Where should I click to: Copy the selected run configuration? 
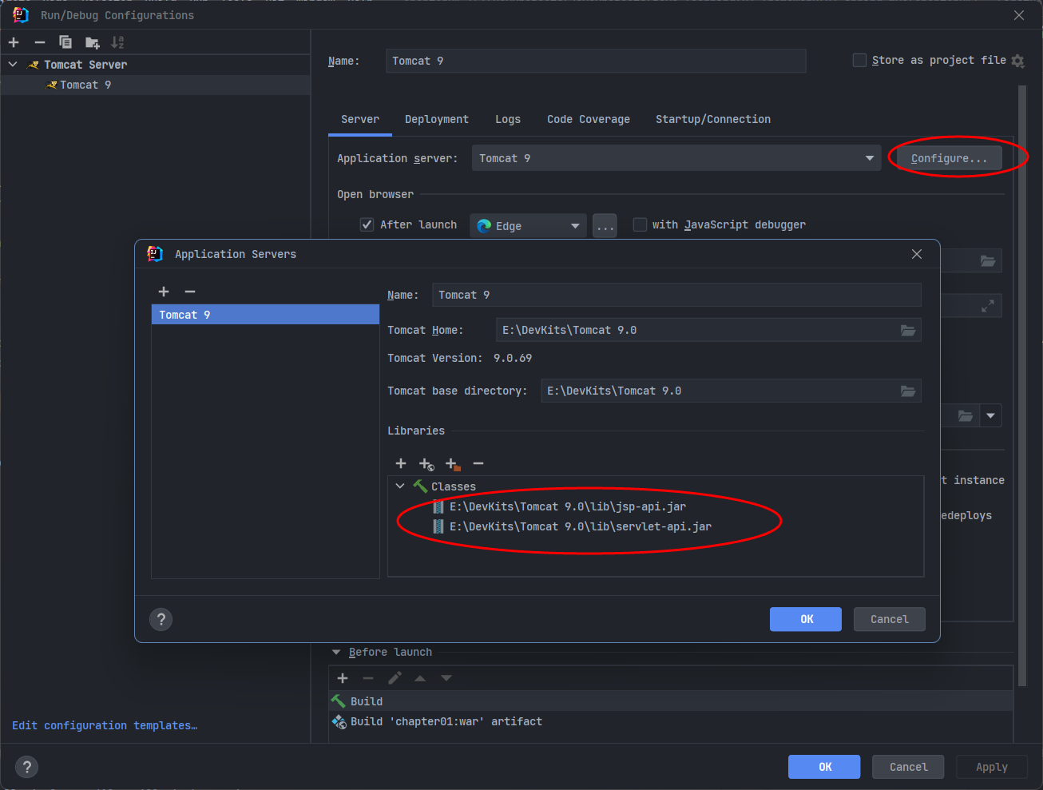65,42
